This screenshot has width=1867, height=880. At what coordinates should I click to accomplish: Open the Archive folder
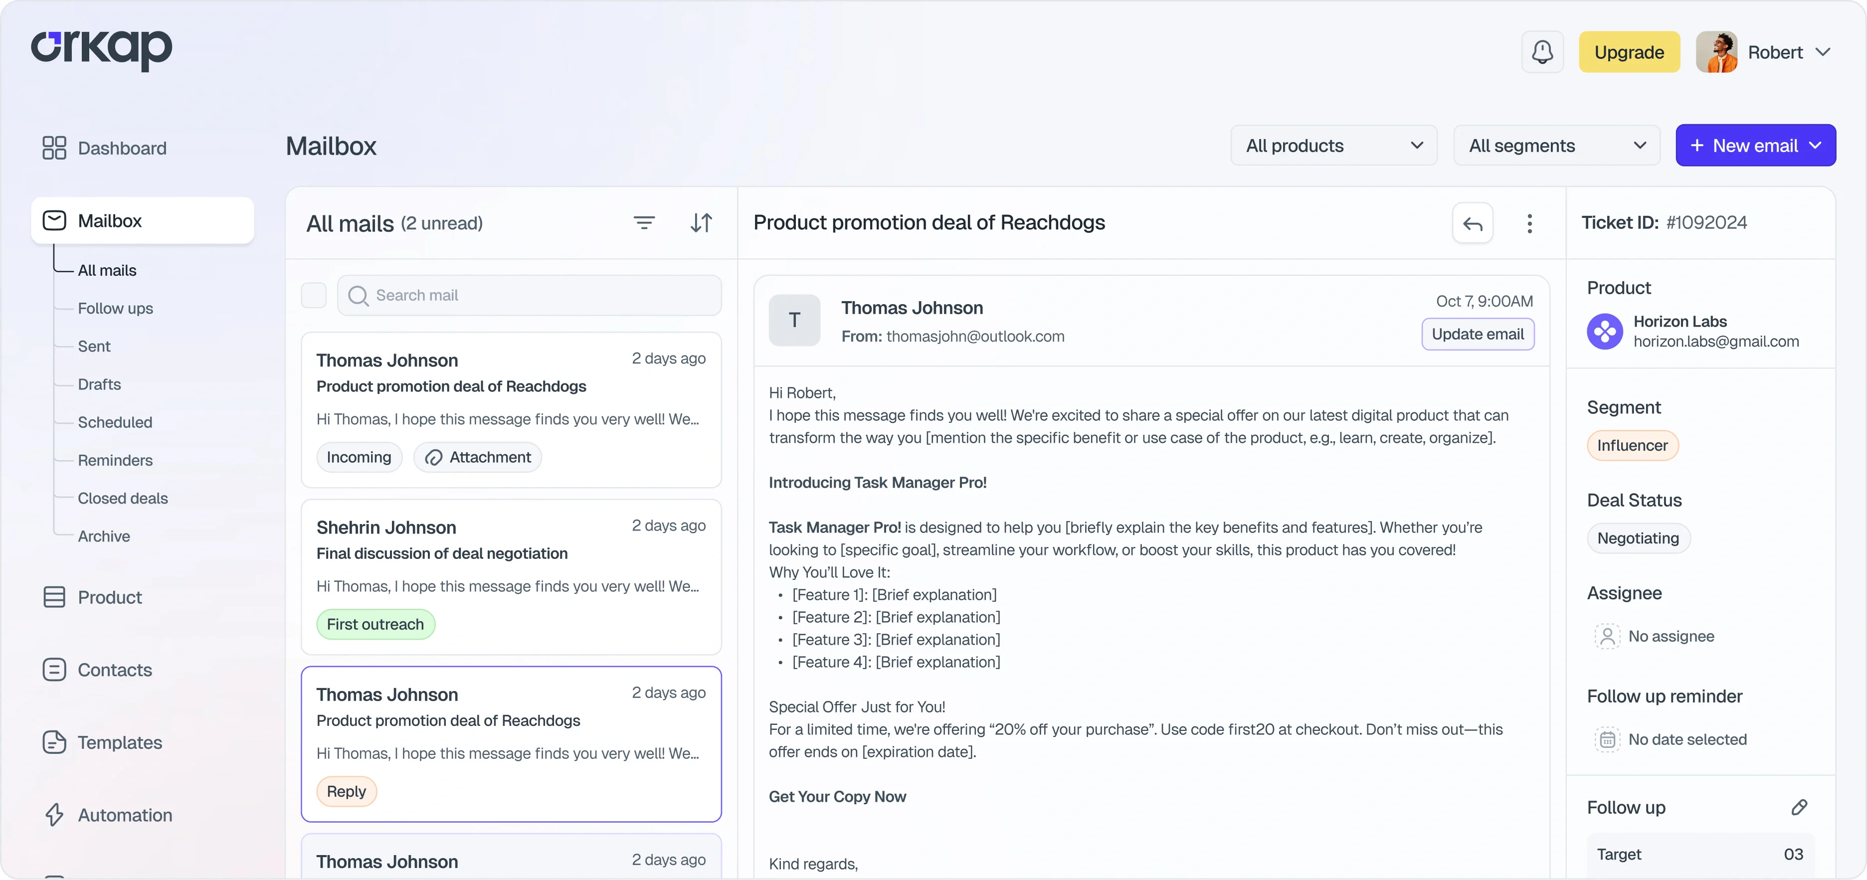click(x=104, y=536)
